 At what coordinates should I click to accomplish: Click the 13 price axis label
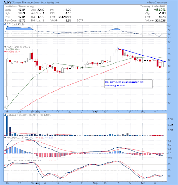point(169,102)
